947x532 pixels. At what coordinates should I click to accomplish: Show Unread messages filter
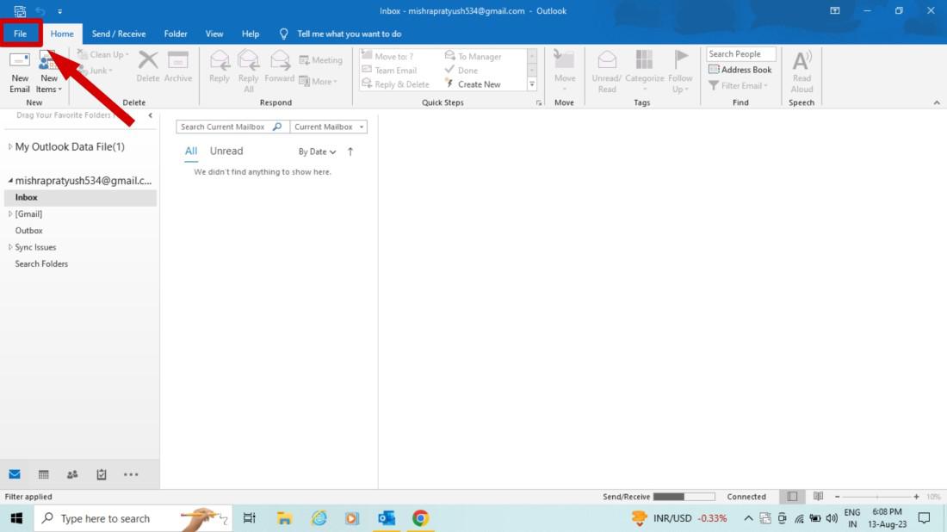(x=226, y=151)
